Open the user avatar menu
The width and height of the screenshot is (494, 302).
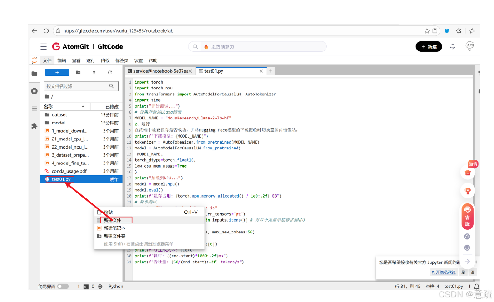(469, 46)
